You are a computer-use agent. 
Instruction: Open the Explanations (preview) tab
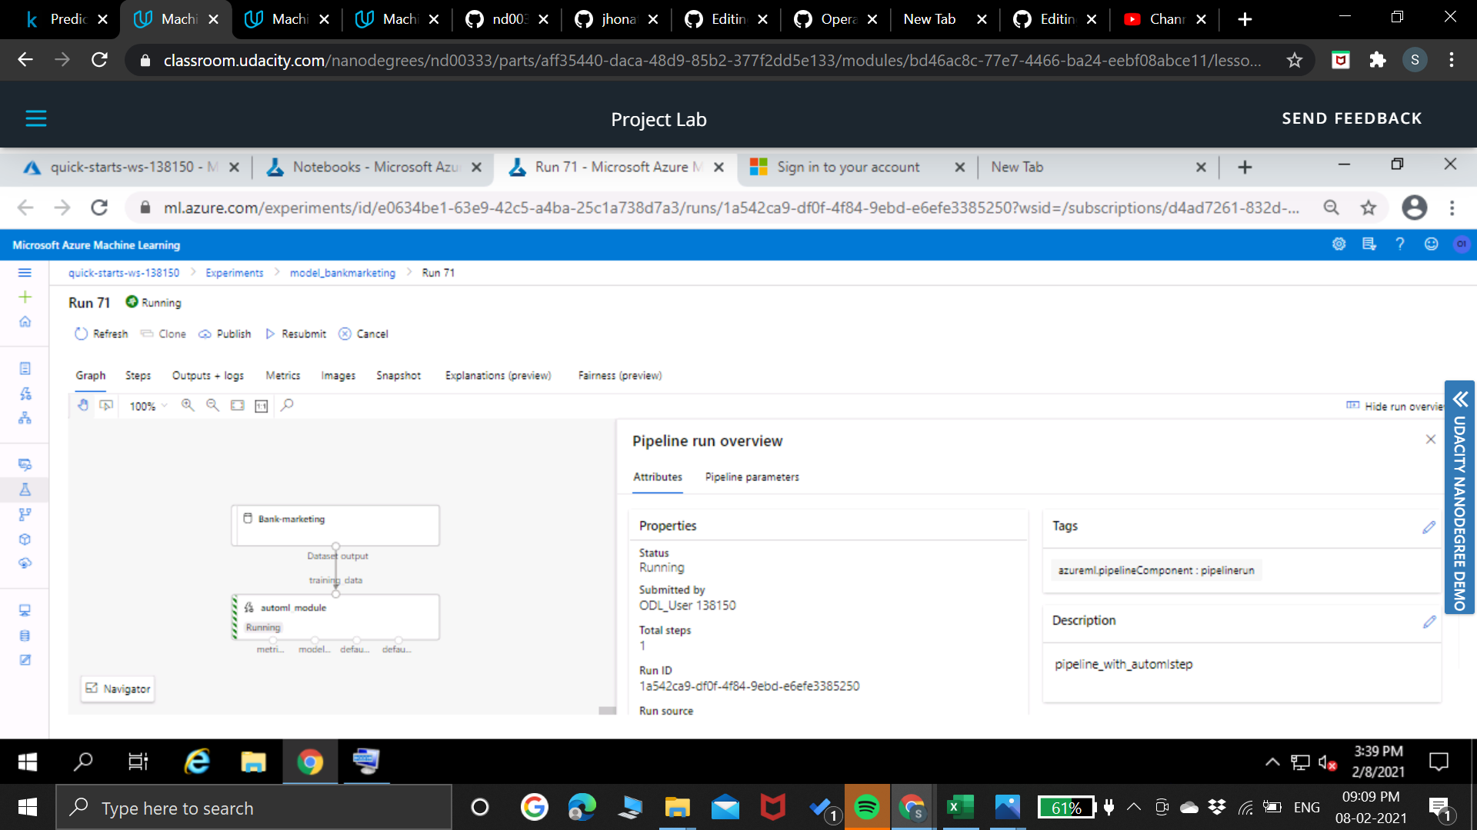coord(498,375)
